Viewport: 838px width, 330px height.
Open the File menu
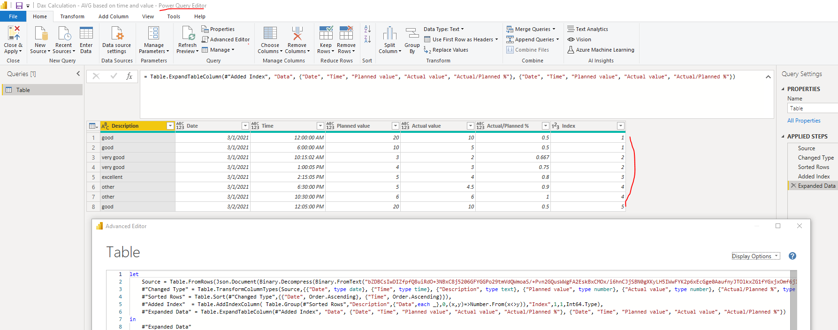pos(13,16)
